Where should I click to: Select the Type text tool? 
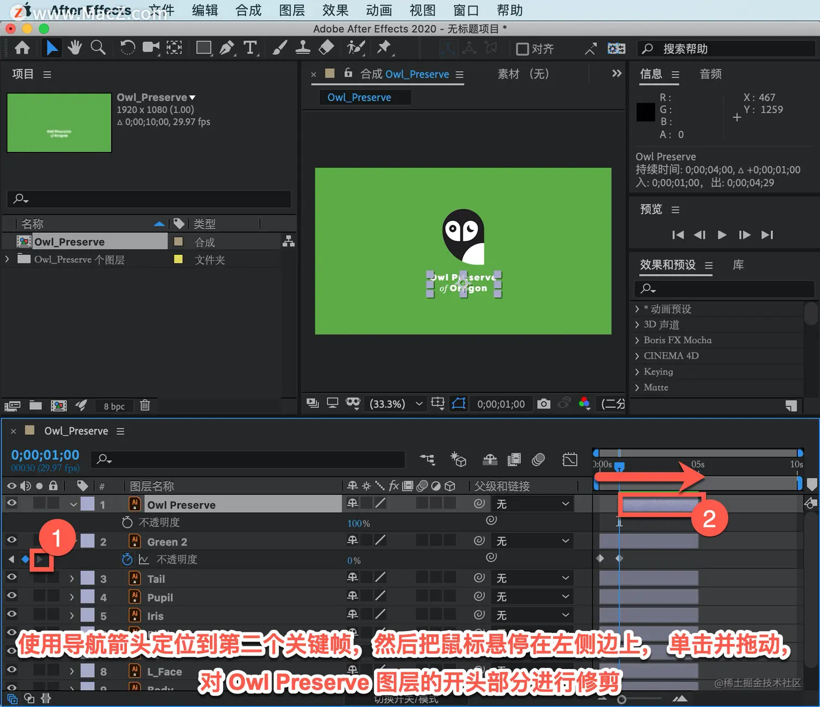point(250,48)
